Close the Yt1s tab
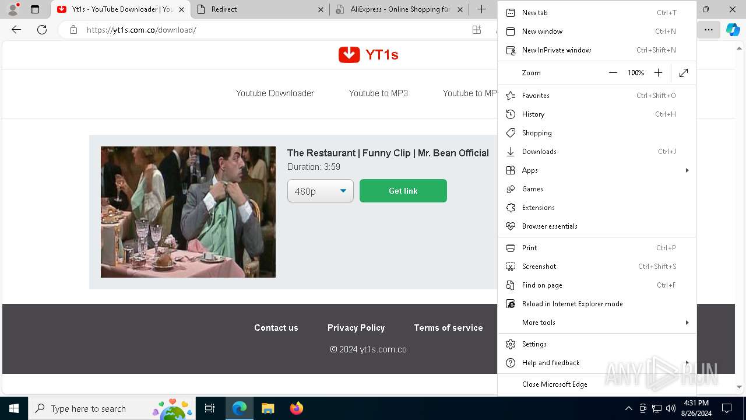Viewport: 746px width, 420px height. coord(182,9)
